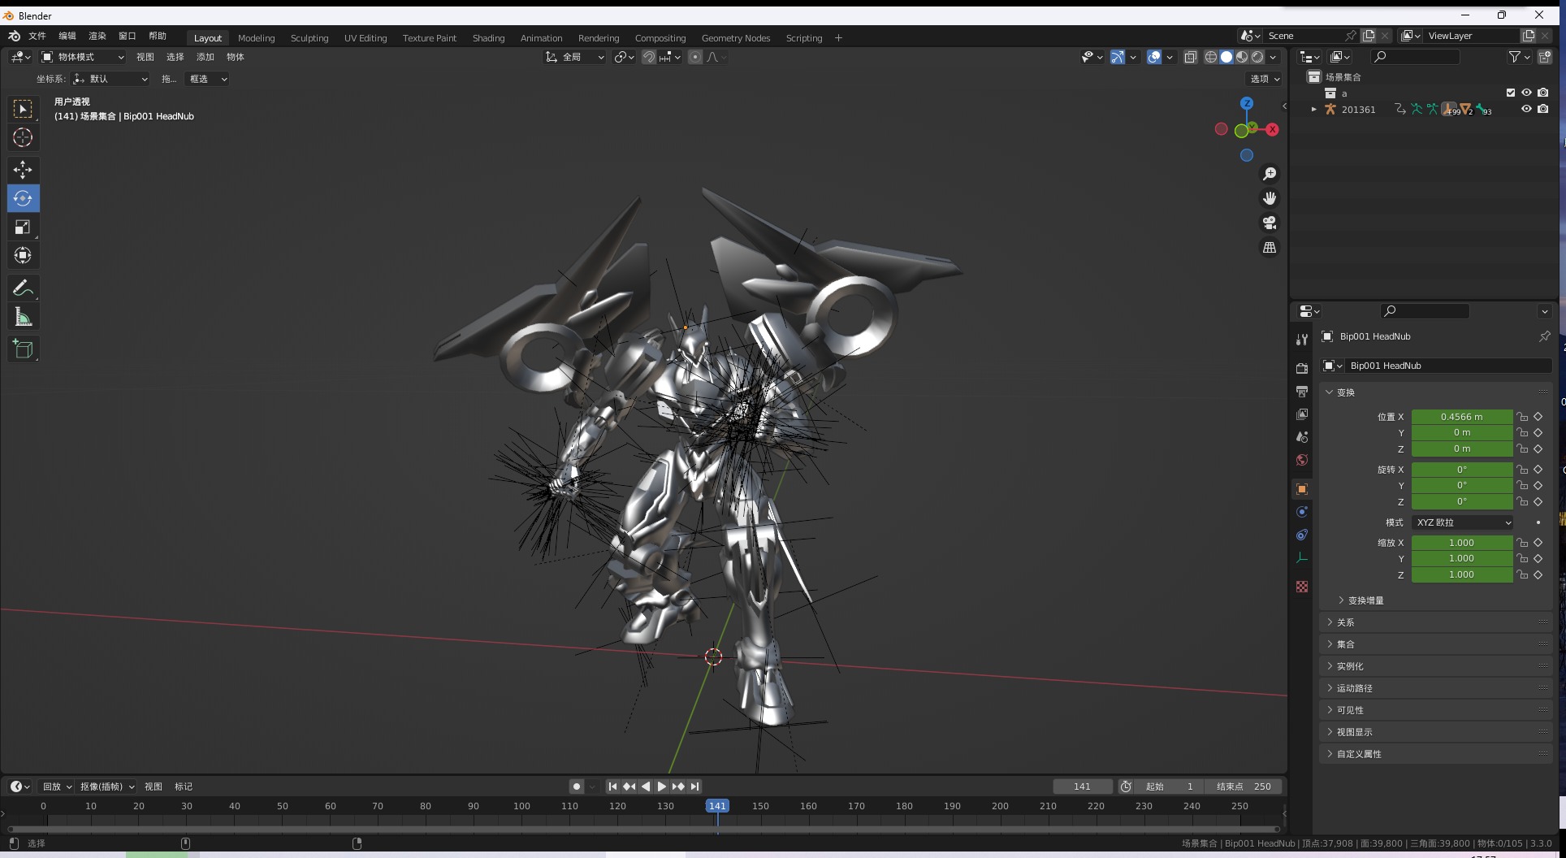Switch to Scripting workspace tab
The image size is (1566, 858).
coord(803,38)
